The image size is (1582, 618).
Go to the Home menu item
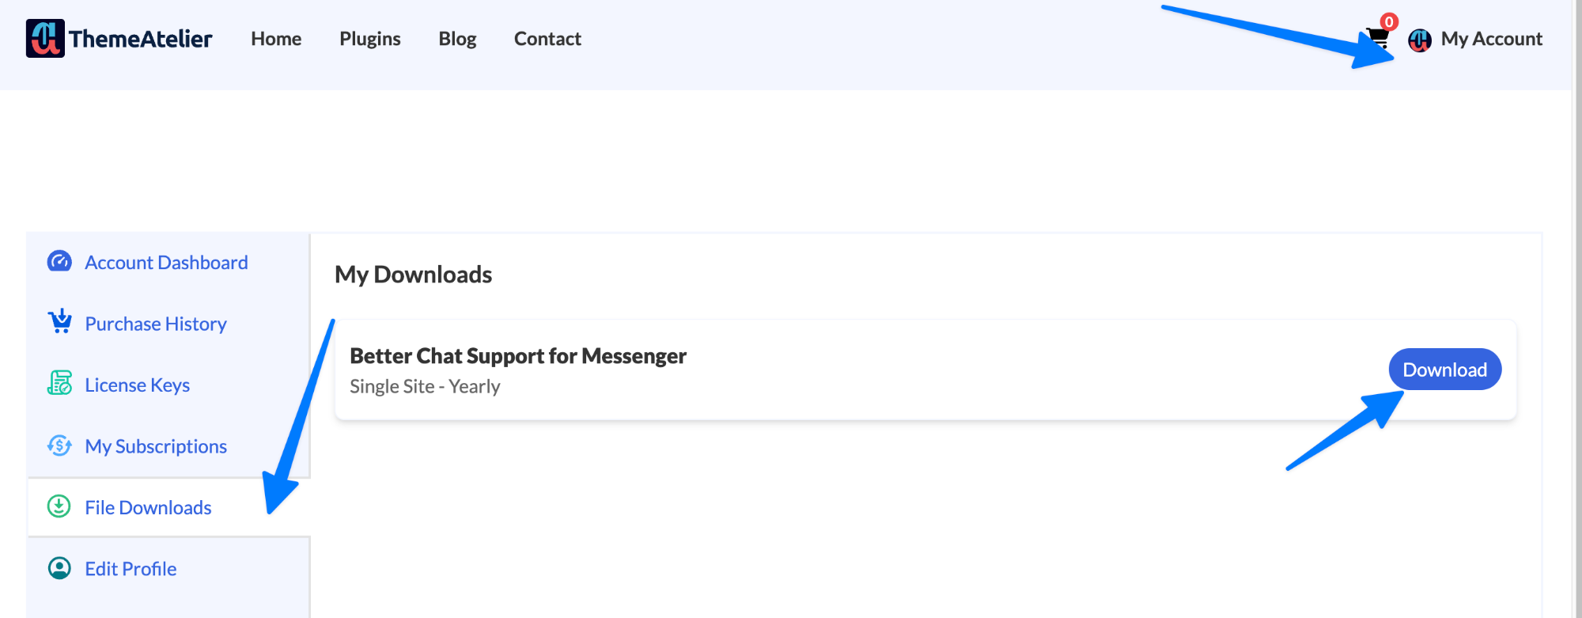pos(276,39)
